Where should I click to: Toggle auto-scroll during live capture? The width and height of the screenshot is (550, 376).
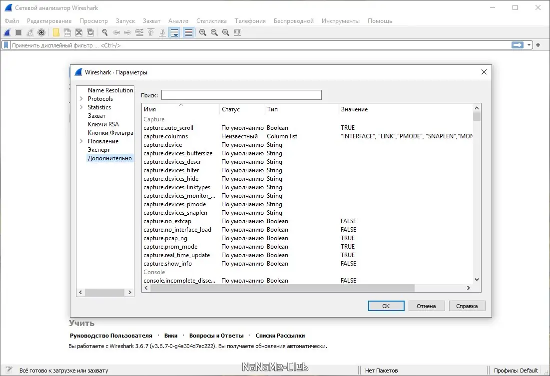point(174,32)
